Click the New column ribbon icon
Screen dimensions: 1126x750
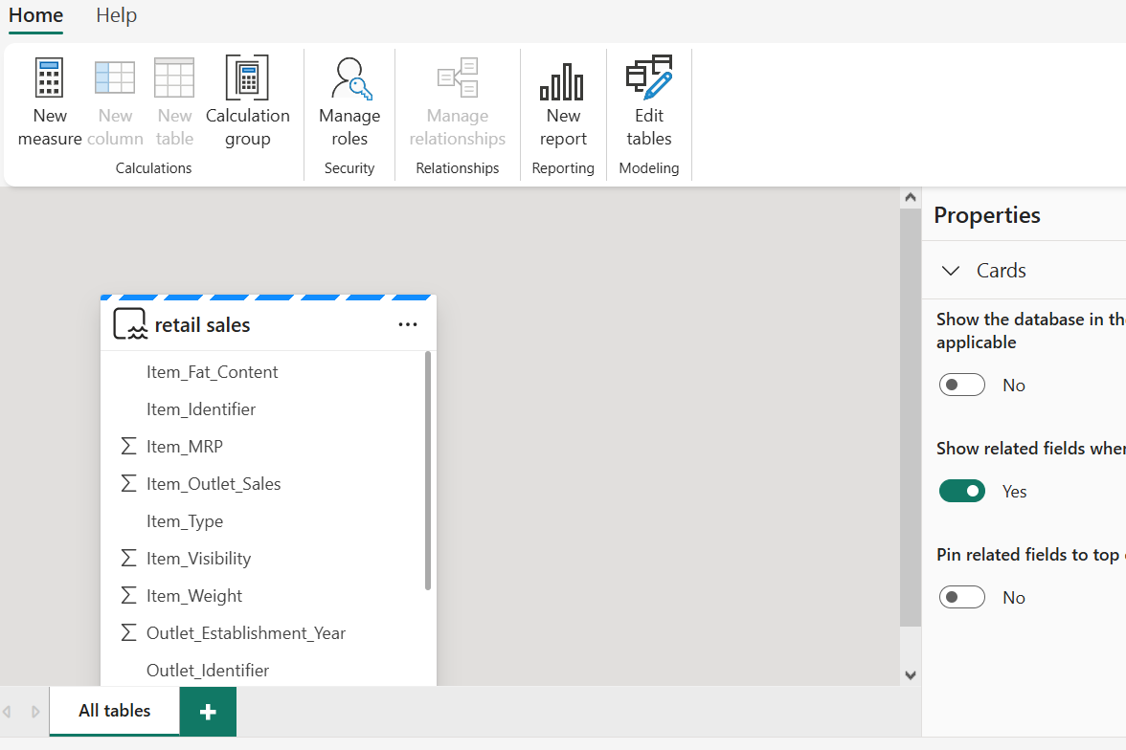point(115,77)
